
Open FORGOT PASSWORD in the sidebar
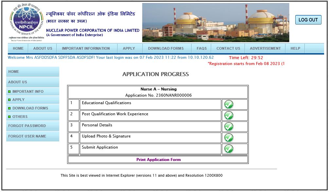(x=33, y=126)
